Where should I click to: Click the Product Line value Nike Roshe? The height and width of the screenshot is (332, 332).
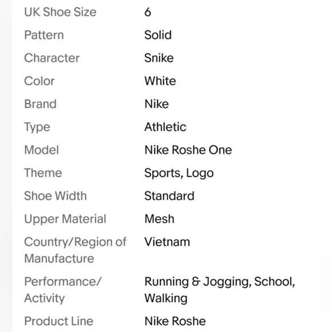tap(175, 321)
